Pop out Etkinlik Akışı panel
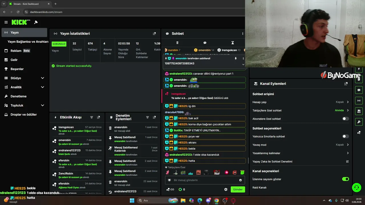Viewport: 365px width, 205px height. 98,117
